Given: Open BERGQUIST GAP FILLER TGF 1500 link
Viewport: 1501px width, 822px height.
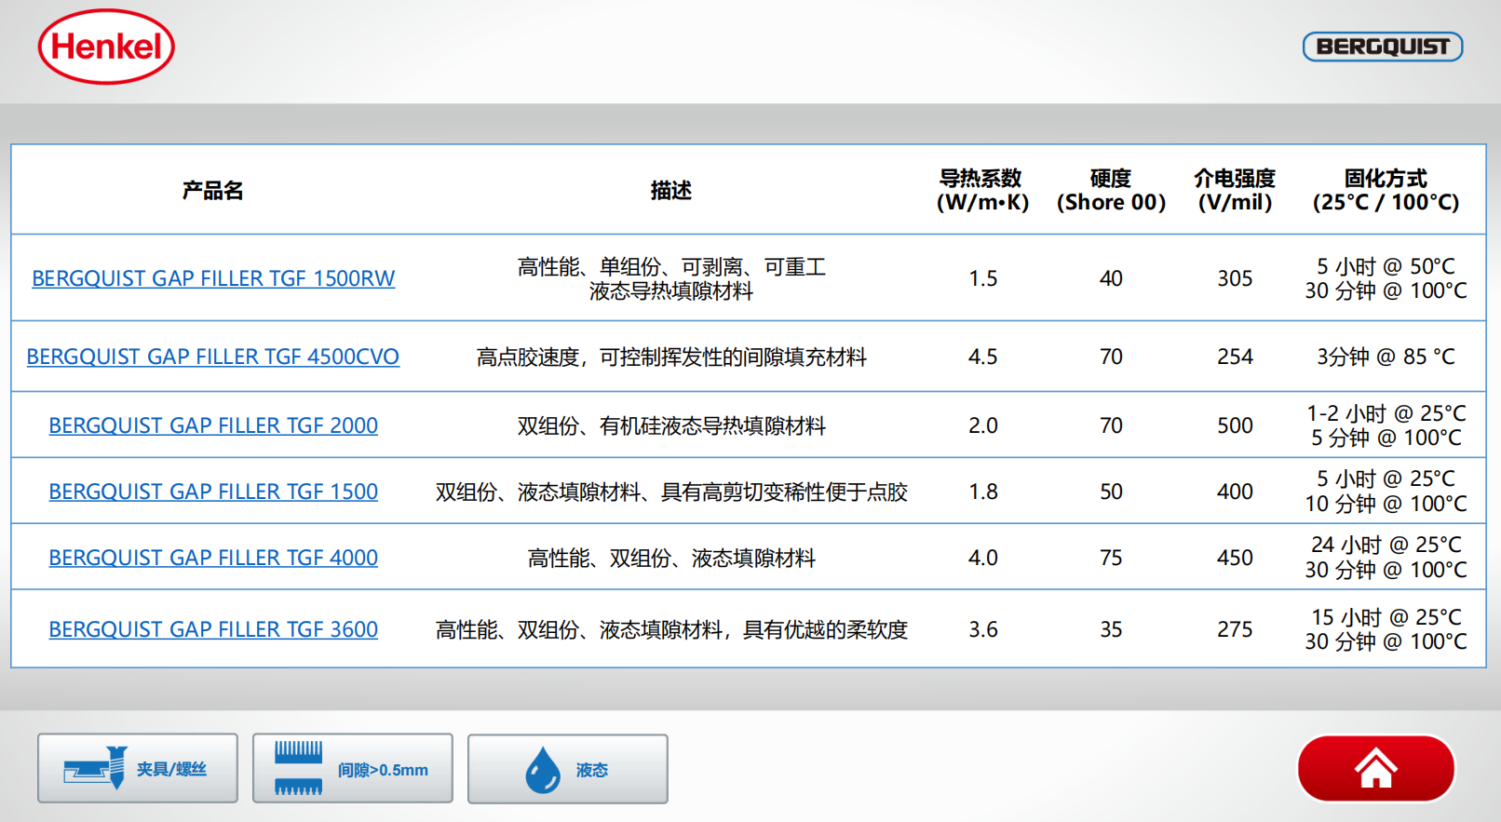Looking at the screenshot, I should 213,492.
